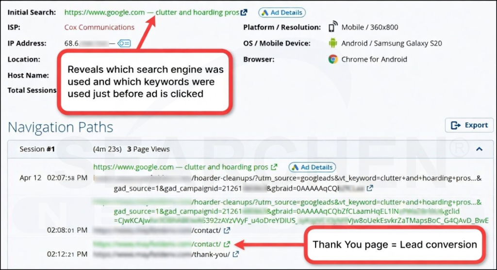The height and width of the screenshot is (270, 497).
Task: Click the session google.com referrer link
Action: 181,167
